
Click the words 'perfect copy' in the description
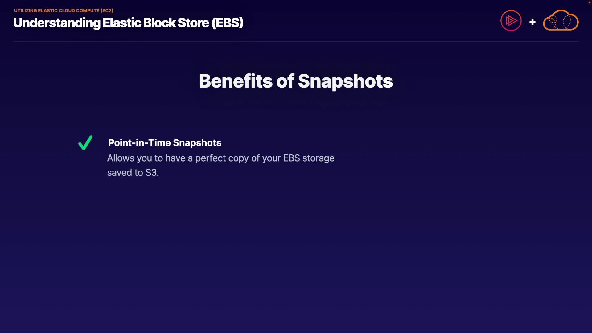click(222, 158)
